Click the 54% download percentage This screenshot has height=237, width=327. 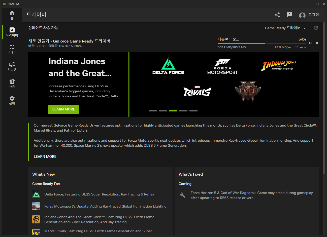[x=302, y=39]
